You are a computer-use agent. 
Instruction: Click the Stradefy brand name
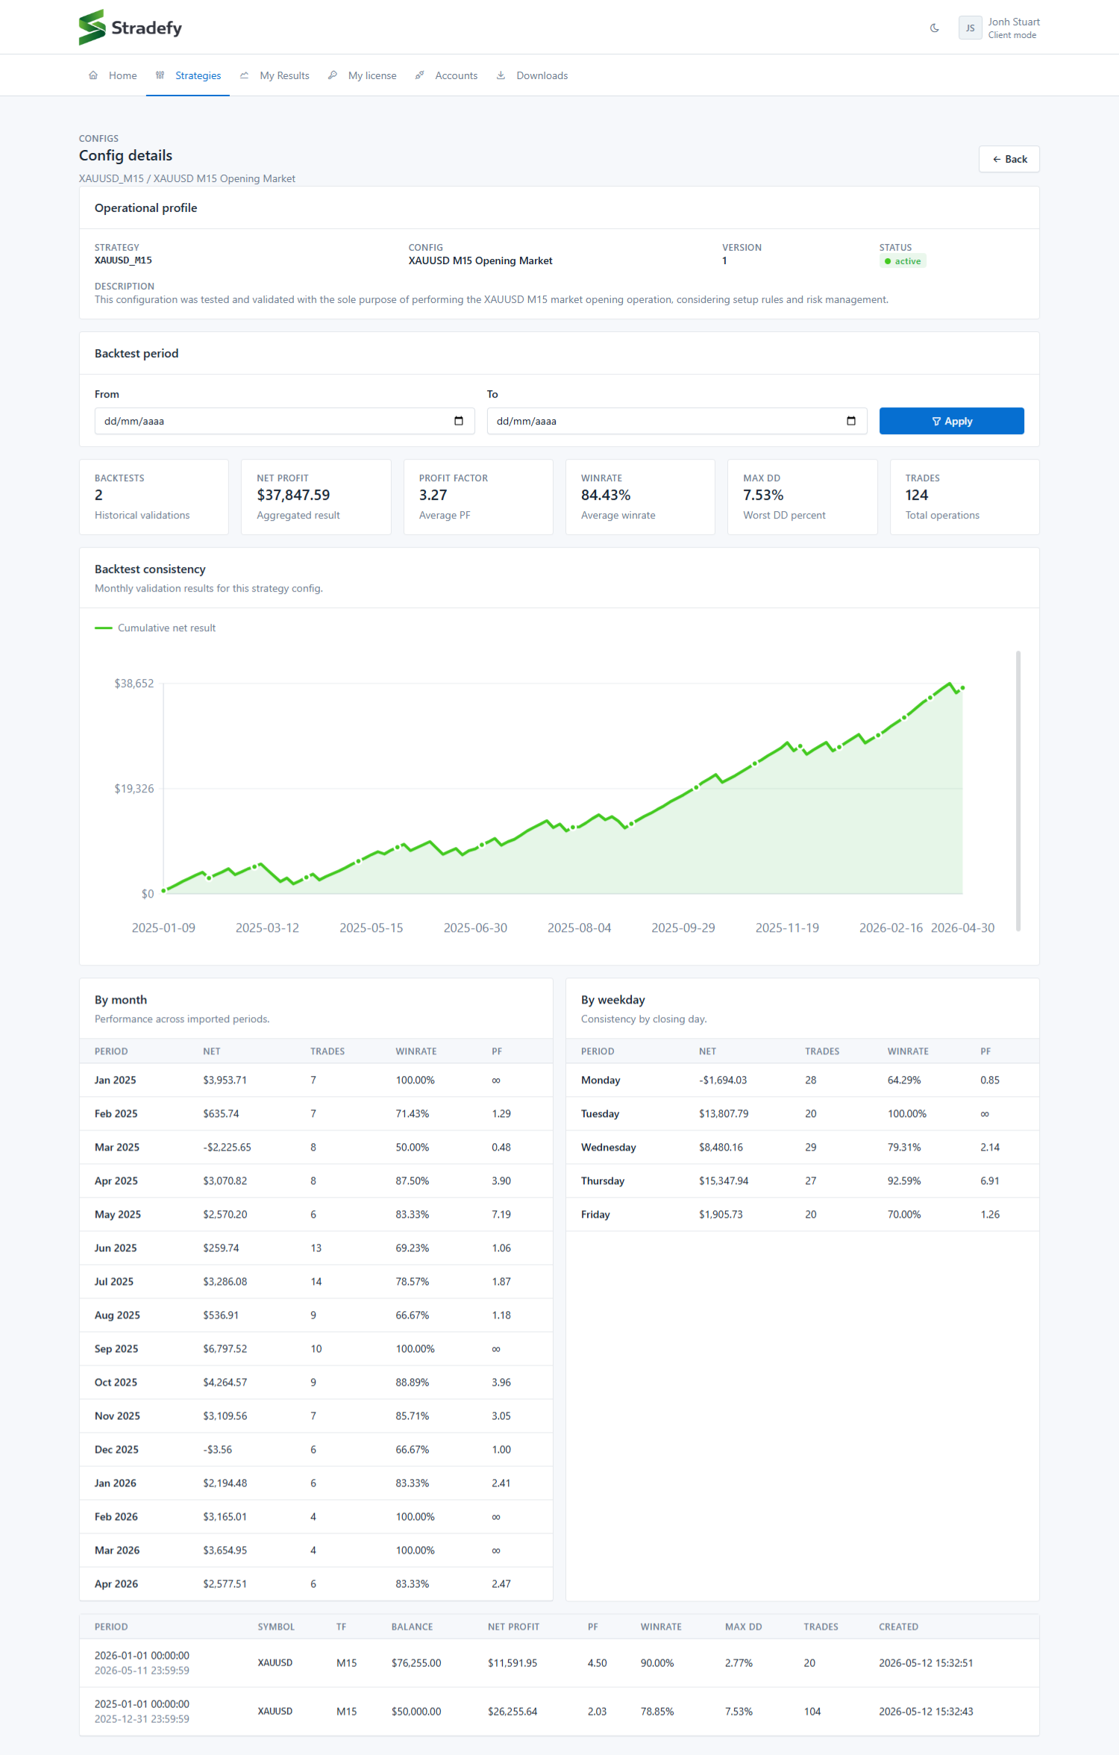146,28
